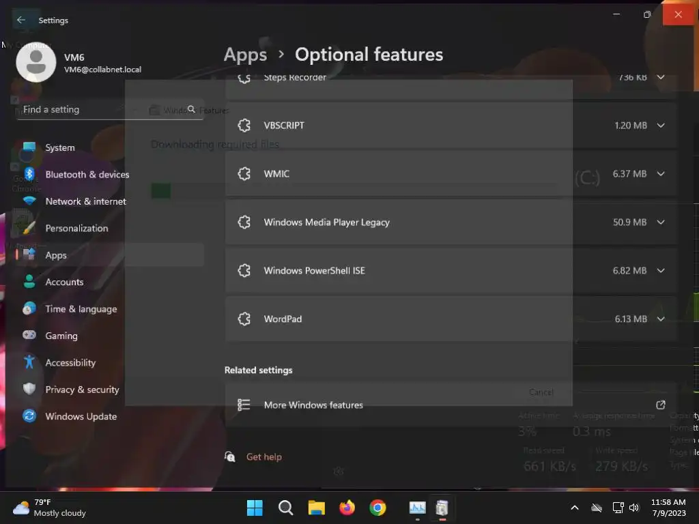Click the Accessibility figure icon
This screenshot has height=524, width=699.
tap(29, 362)
